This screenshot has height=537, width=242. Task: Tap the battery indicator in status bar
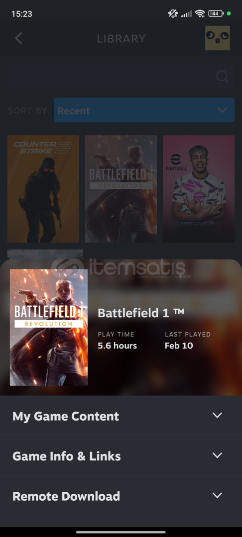[x=216, y=14]
